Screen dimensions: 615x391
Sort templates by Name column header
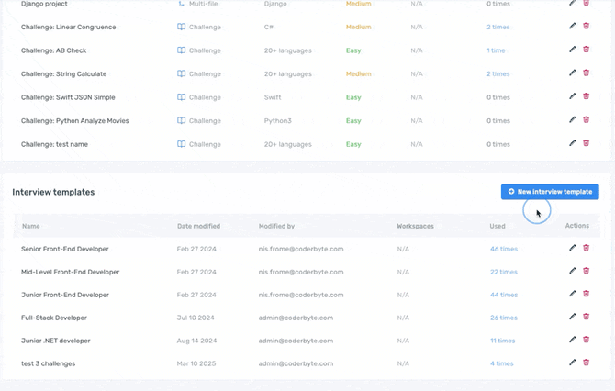(31, 226)
